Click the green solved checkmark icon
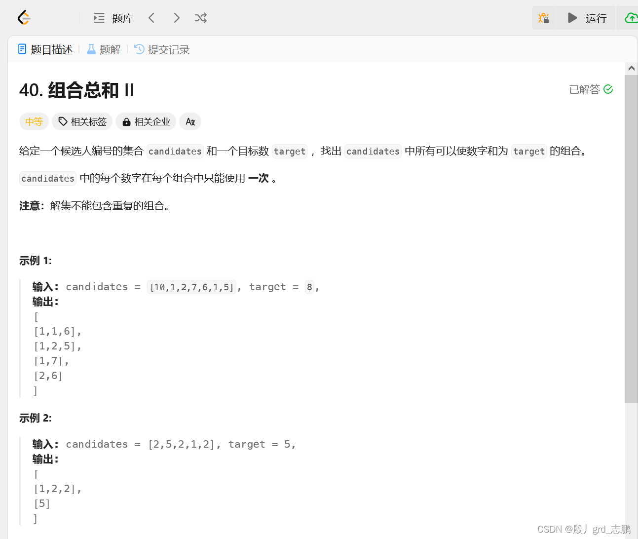The image size is (638, 539). point(608,89)
